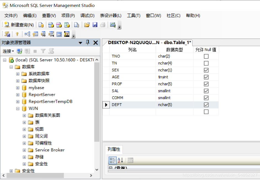Click the Print icon in toolbar
260x180 pixels.
point(103,25)
